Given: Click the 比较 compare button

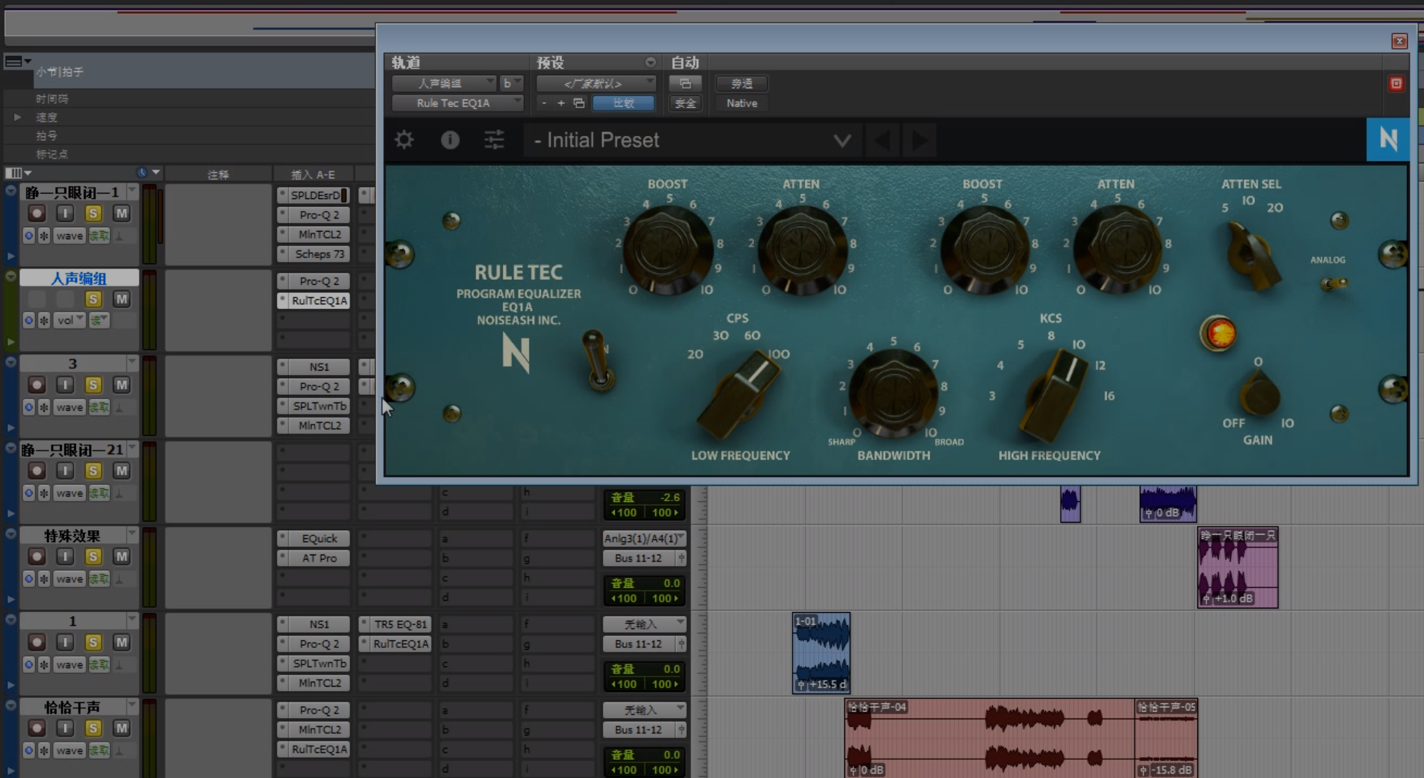Looking at the screenshot, I should pos(623,103).
